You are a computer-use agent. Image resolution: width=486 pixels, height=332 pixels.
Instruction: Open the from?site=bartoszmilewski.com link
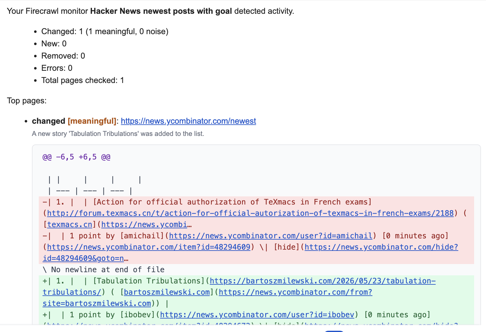coord(208,298)
